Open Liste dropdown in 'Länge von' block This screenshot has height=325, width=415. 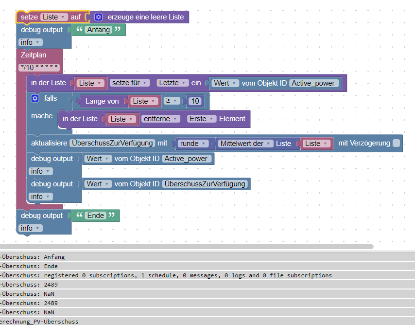(x=144, y=101)
